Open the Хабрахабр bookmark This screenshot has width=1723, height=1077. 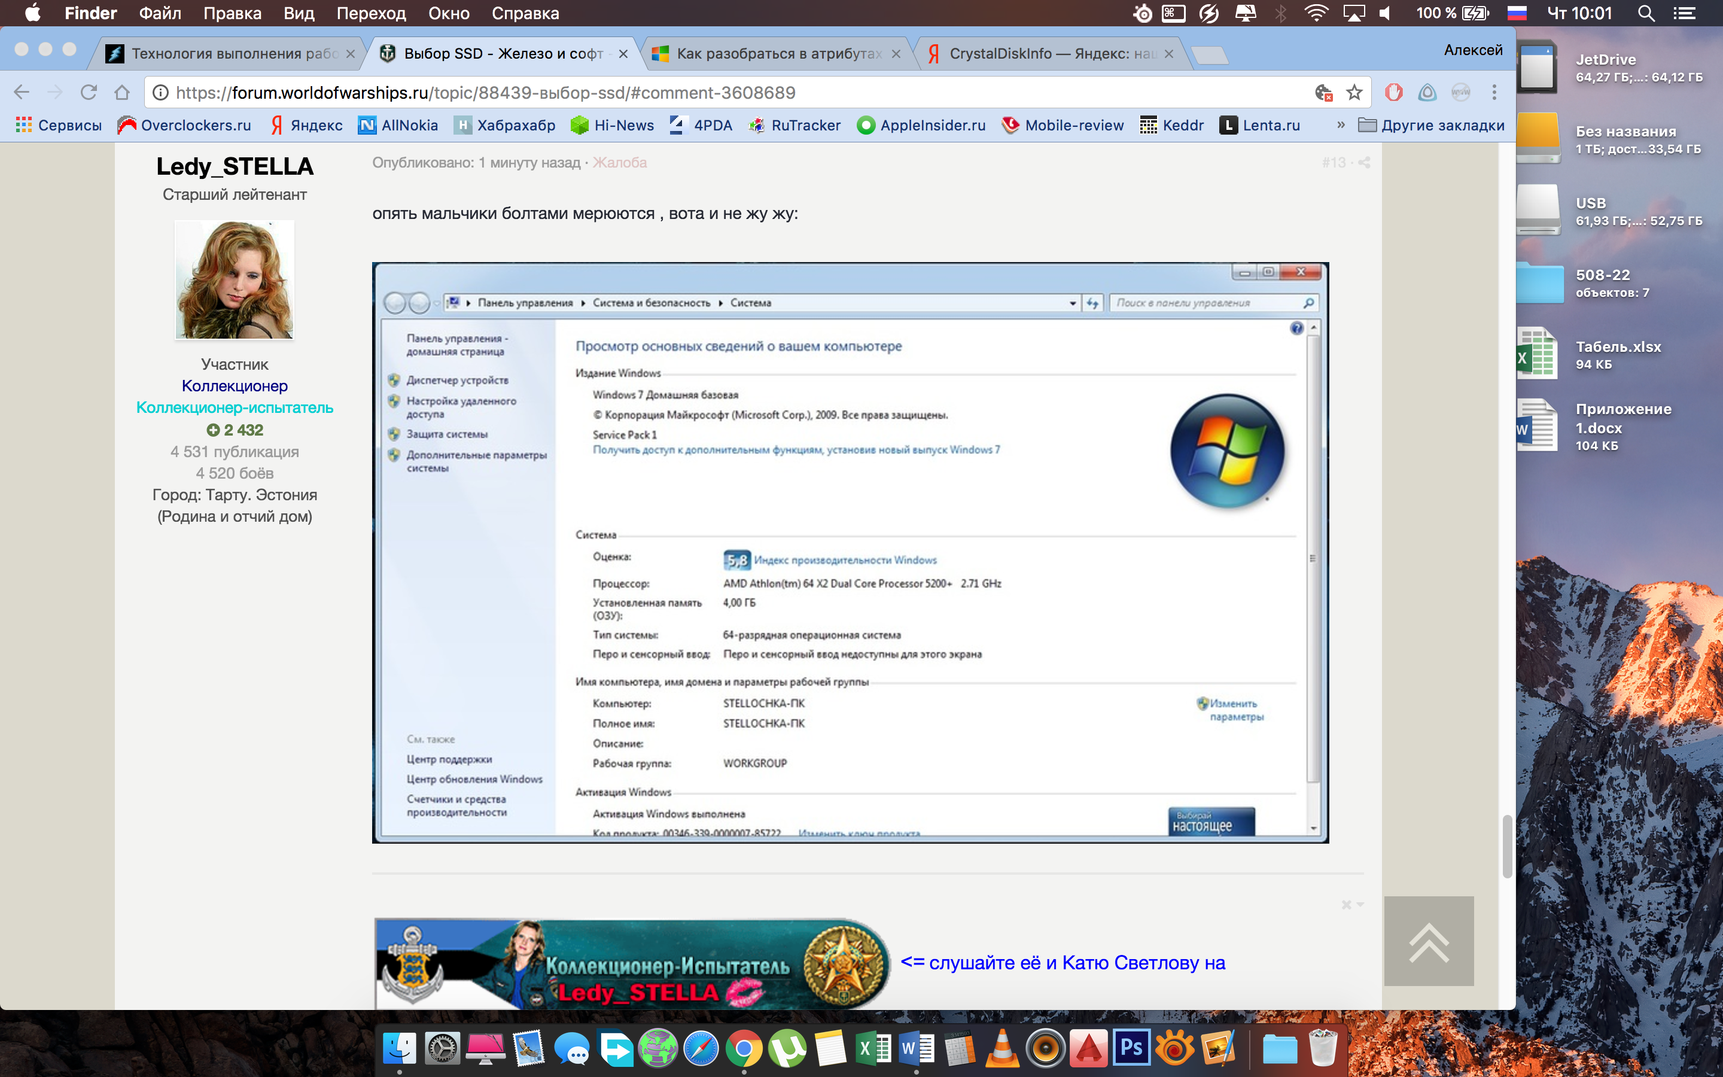[x=505, y=126]
